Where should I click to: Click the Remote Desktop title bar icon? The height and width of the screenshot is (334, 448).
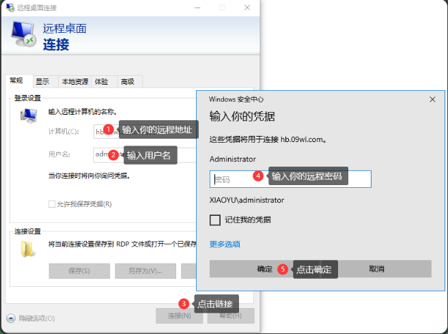10,8
